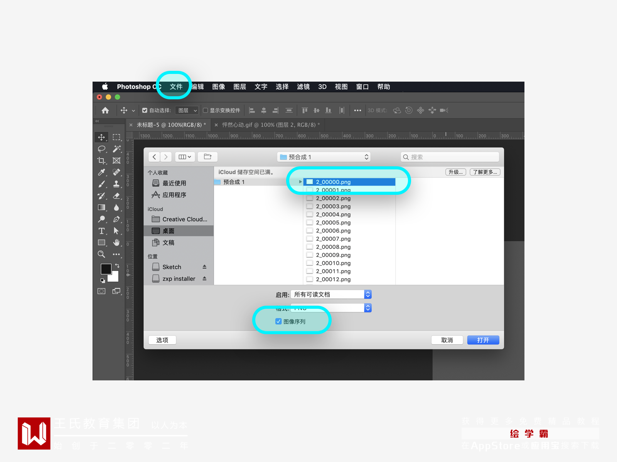
Task: Eject the zxp installer volume
Action: pyautogui.click(x=204, y=278)
